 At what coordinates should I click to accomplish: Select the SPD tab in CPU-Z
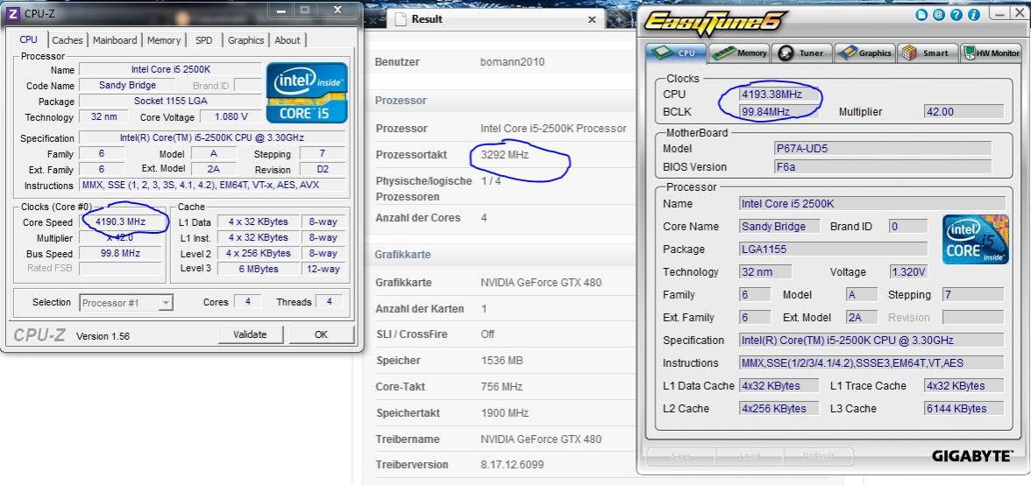click(203, 40)
